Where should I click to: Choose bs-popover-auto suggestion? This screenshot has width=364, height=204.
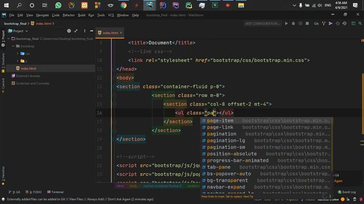[x=267, y=174]
